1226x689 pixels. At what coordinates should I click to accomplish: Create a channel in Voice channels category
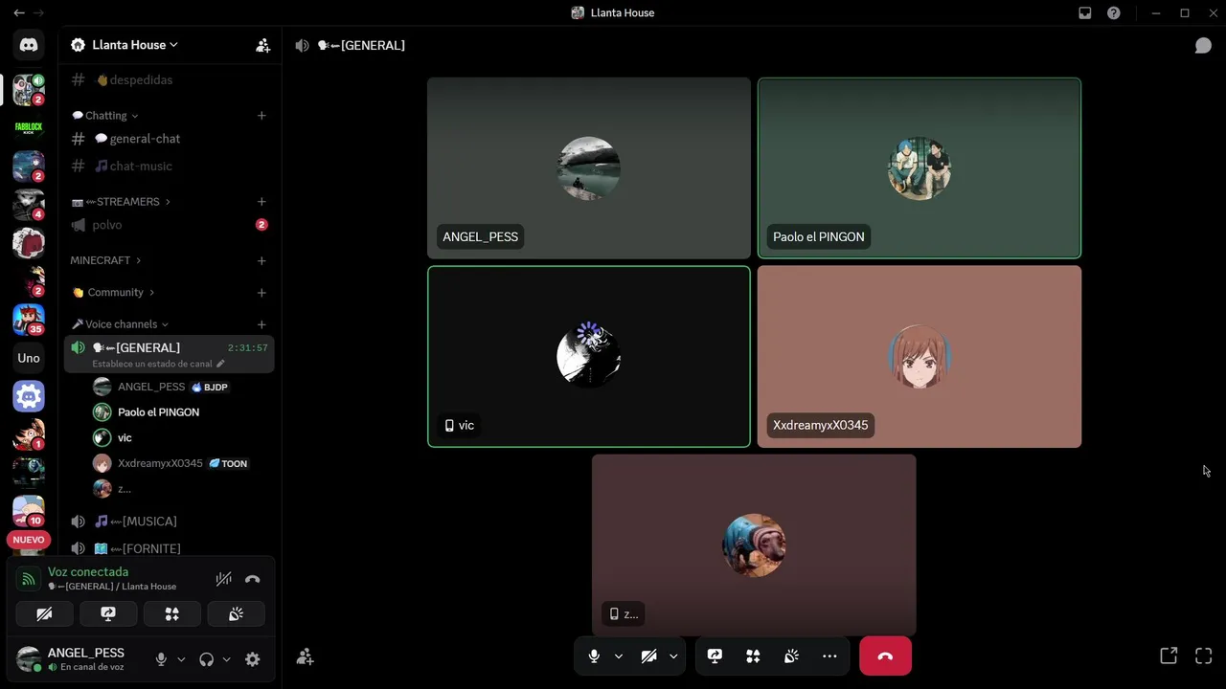(261, 324)
